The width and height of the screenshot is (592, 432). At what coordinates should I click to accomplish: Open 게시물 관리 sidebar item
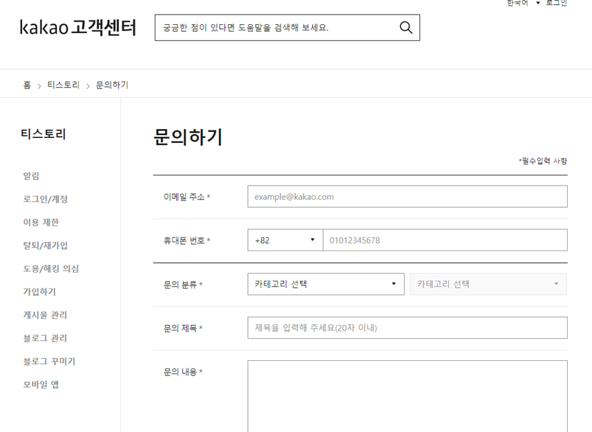(x=45, y=315)
